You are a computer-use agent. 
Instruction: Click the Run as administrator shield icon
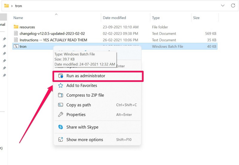click(x=61, y=76)
